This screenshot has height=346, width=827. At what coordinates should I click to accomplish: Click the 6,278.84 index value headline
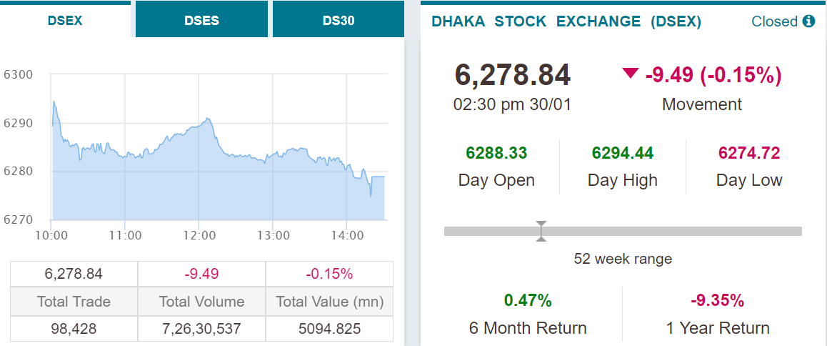[512, 75]
